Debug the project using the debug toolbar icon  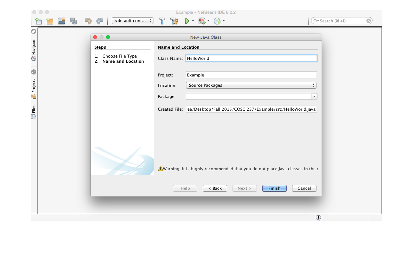pyautogui.click(x=202, y=21)
